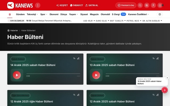Viewport: 170px width, 106px height.
Task: Click Sabah Bülteni tag on 14 Aralık card
Action: pyautogui.click(x=18, y=59)
